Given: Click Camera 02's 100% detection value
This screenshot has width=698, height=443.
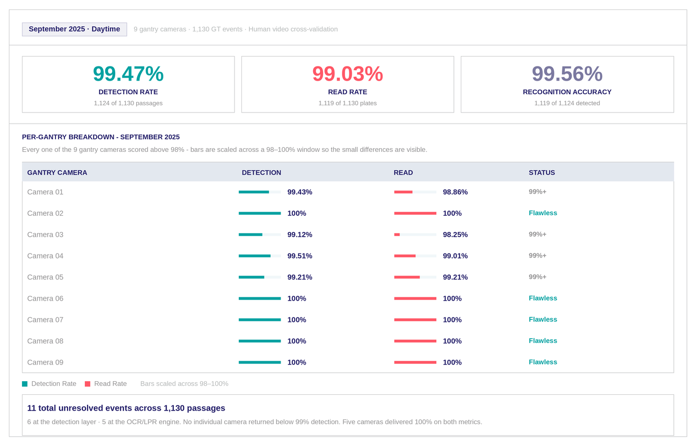Looking at the screenshot, I should (x=297, y=214).
